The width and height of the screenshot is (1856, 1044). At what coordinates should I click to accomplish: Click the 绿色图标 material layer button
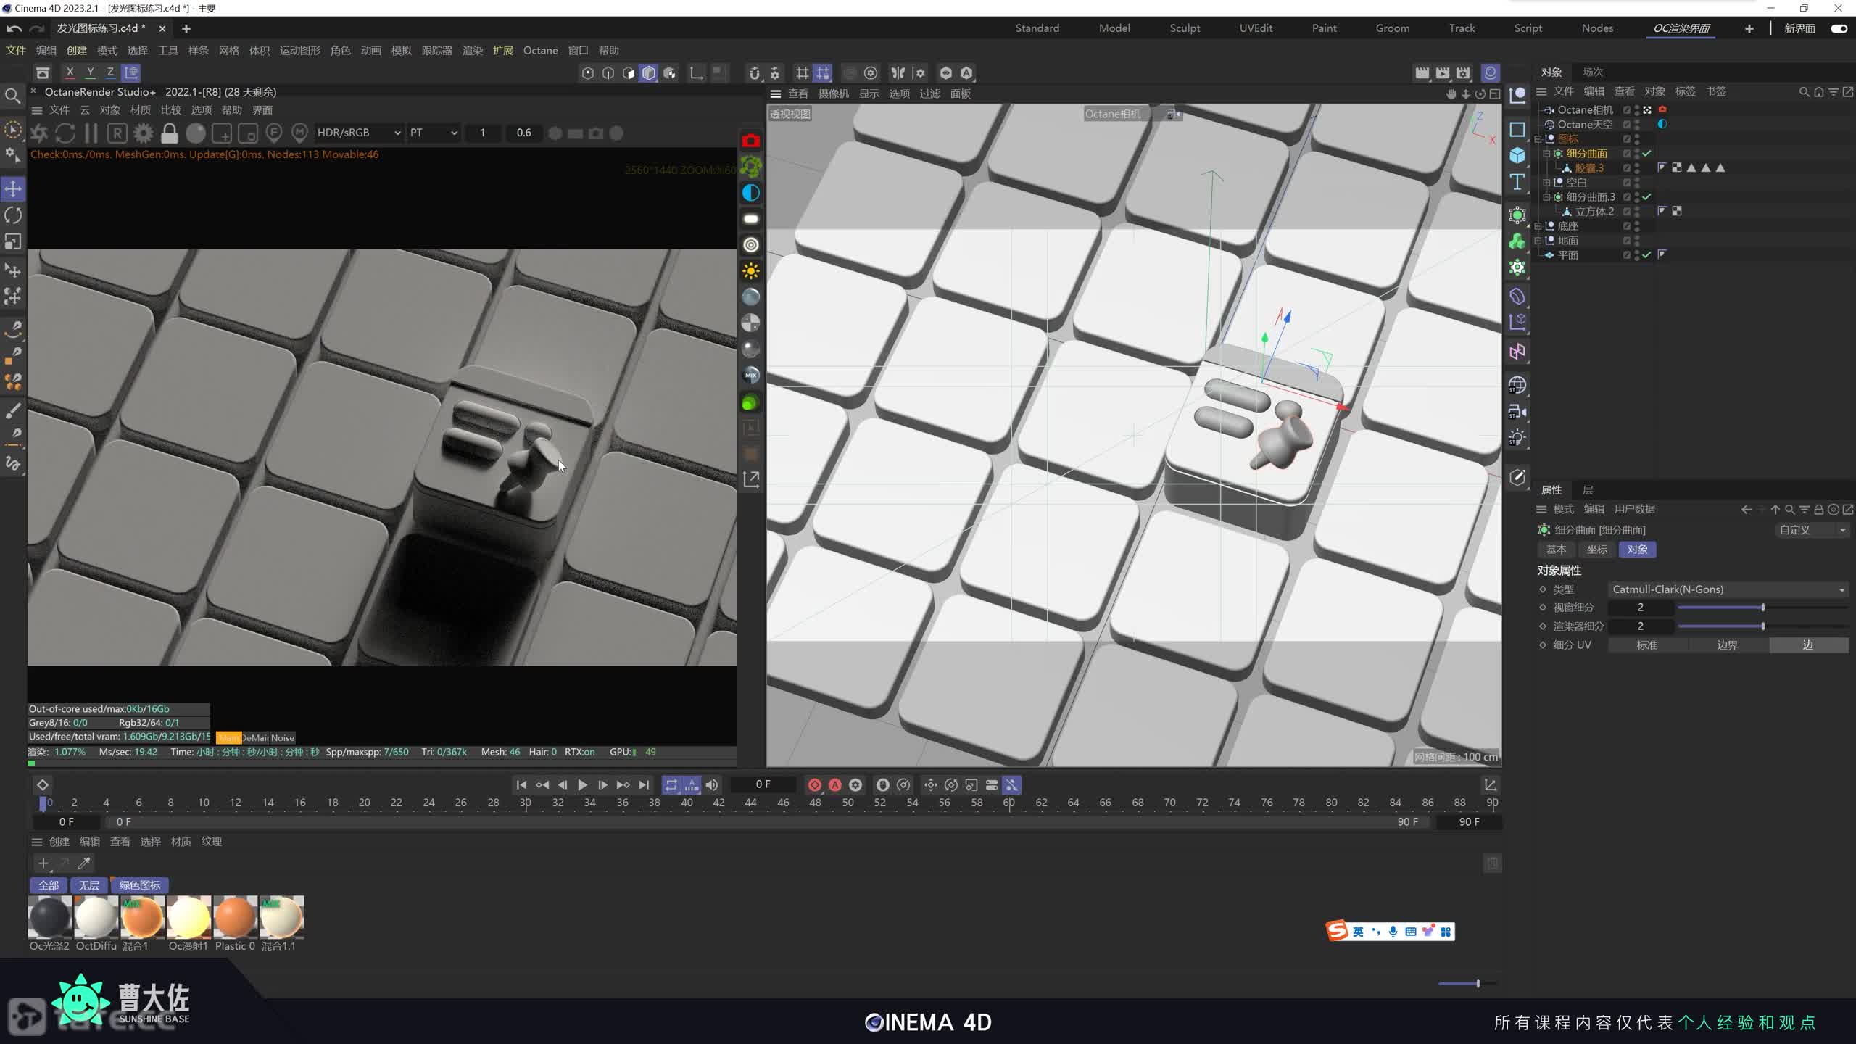point(139,885)
